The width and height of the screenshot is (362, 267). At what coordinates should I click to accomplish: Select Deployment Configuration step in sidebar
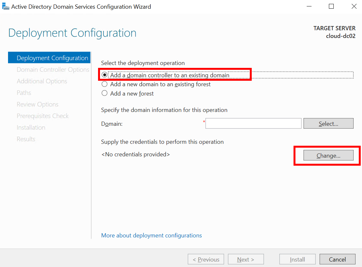(49, 58)
